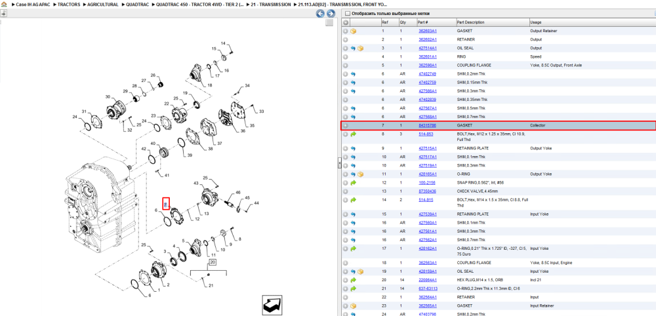
Task: Open part number link 637-63113
Action: click(x=428, y=288)
